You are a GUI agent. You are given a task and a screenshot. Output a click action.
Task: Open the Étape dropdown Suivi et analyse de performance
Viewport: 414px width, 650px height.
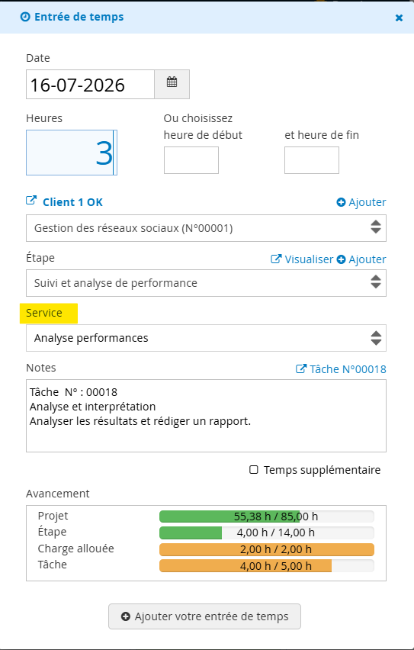coord(206,283)
